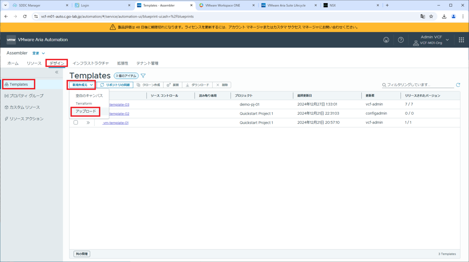Choose 空白のキャンバス from the menu
The width and height of the screenshot is (469, 262).
[x=89, y=96]
